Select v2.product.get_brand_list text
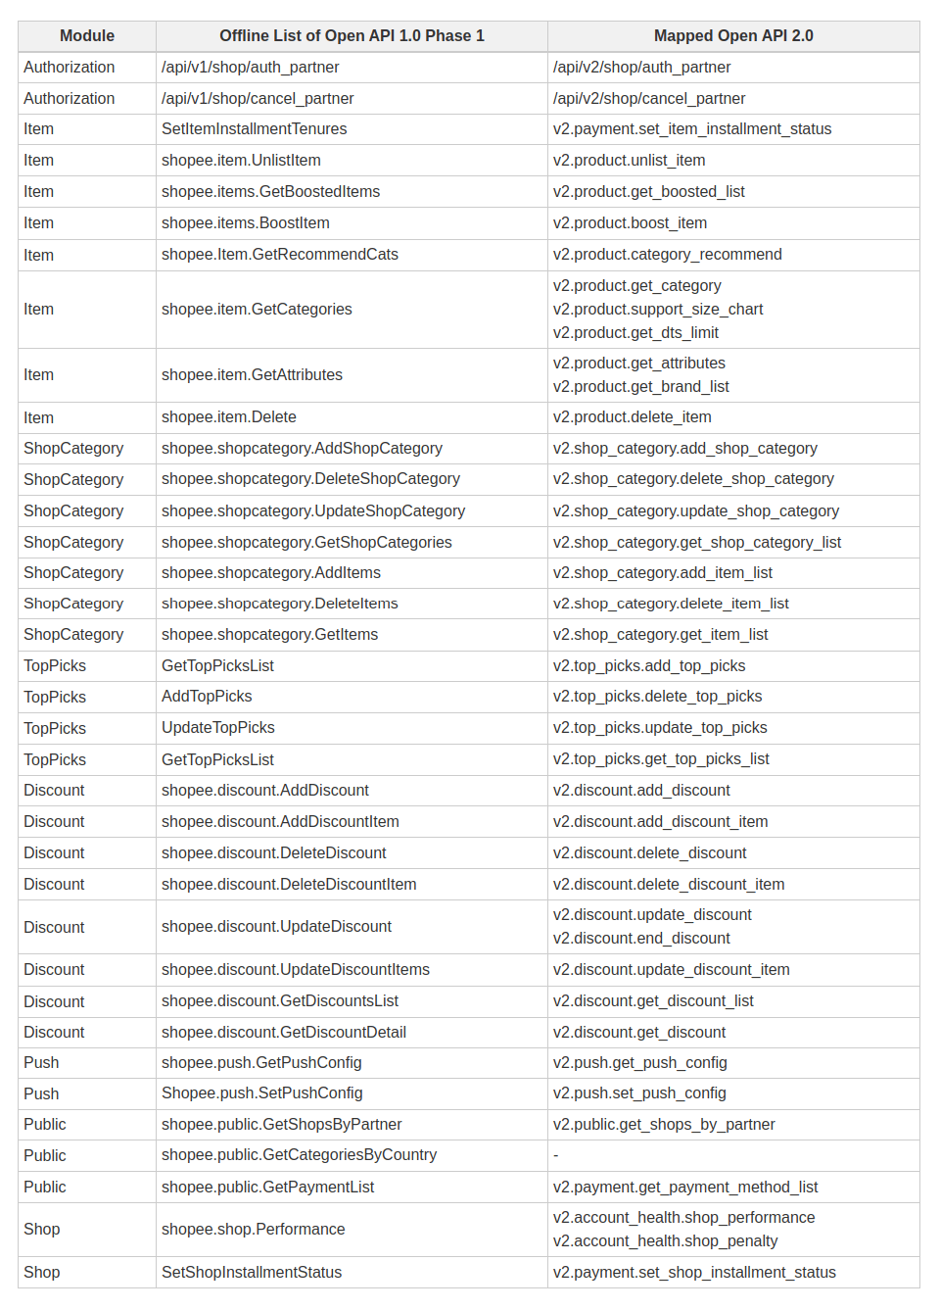Screen dimensions: 940x1310 click(641, 387)
